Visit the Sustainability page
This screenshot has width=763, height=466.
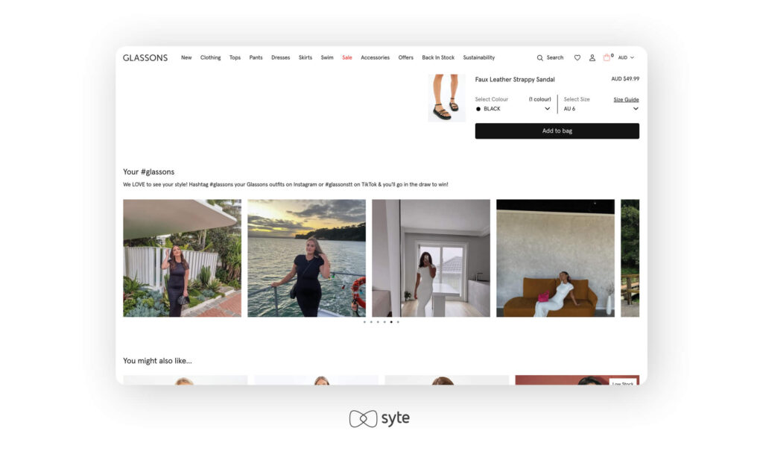pos(479,57)
